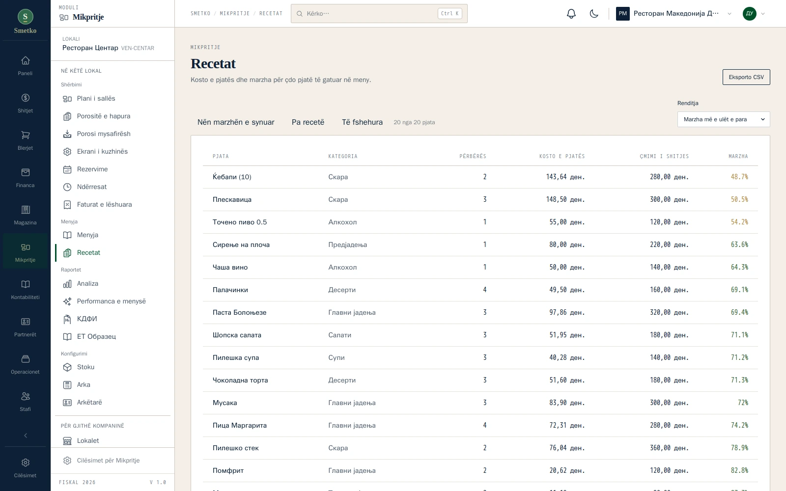The image size is (786, 491).
Task: Open Ekrani i kuzhinës item
Action: pyautogui.click(x=112, y=151)
